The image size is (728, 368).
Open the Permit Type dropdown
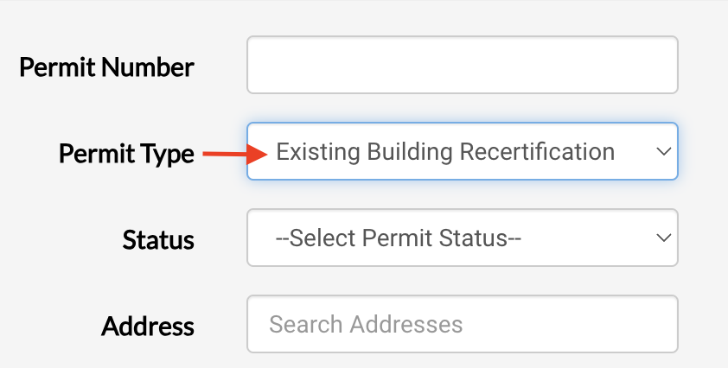[462, 151]
